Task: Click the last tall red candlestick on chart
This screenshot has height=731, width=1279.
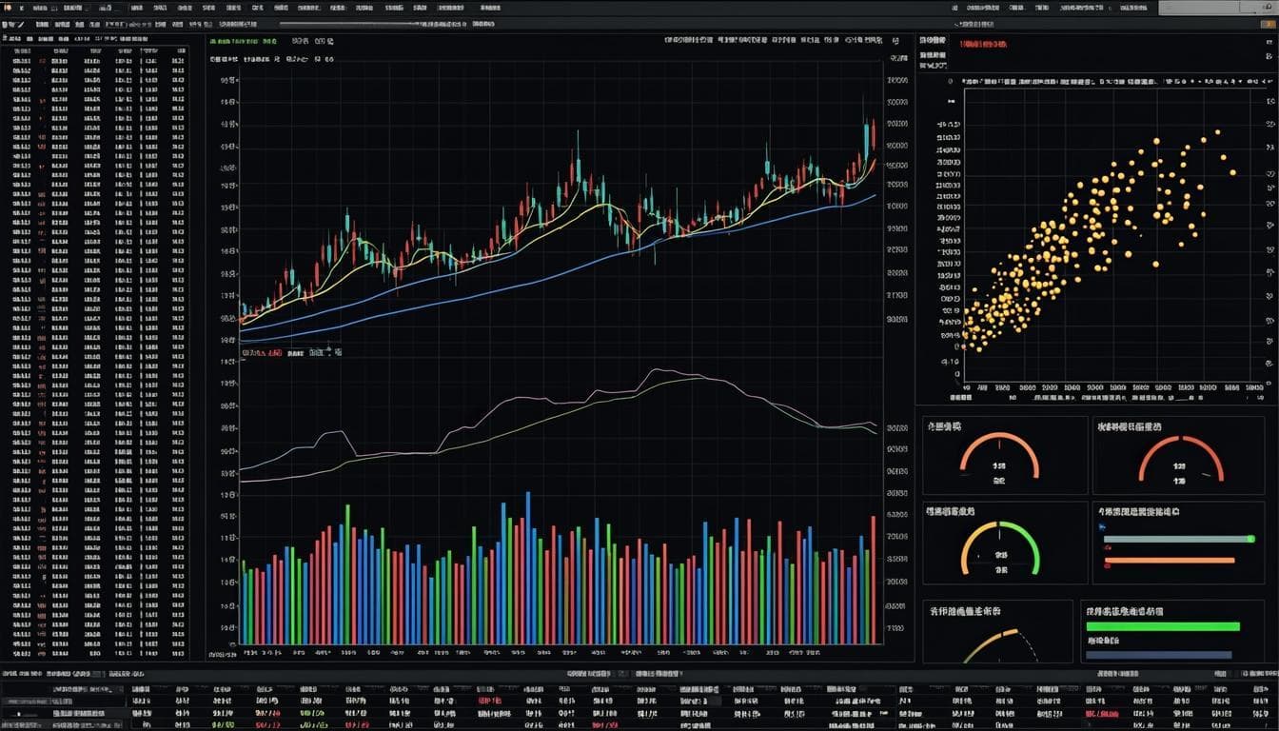Action: tap(873, 134)
